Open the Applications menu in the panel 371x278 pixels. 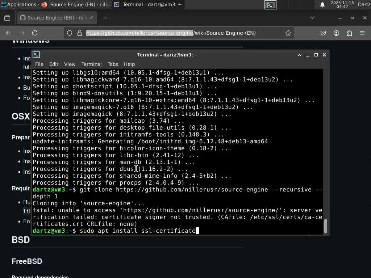(x=20, y=4)
